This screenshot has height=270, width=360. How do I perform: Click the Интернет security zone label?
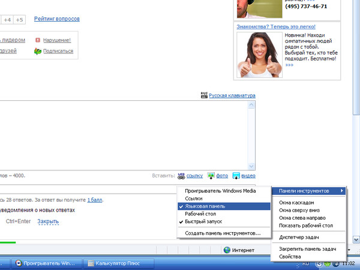(x=243, y=250)
